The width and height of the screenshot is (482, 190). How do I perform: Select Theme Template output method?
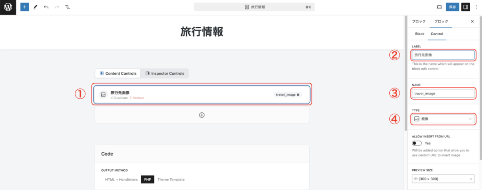coord(171,180)
